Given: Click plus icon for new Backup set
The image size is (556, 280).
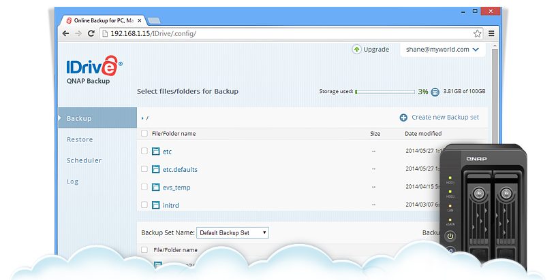Looking at the screenshot, I should point(403,118).
